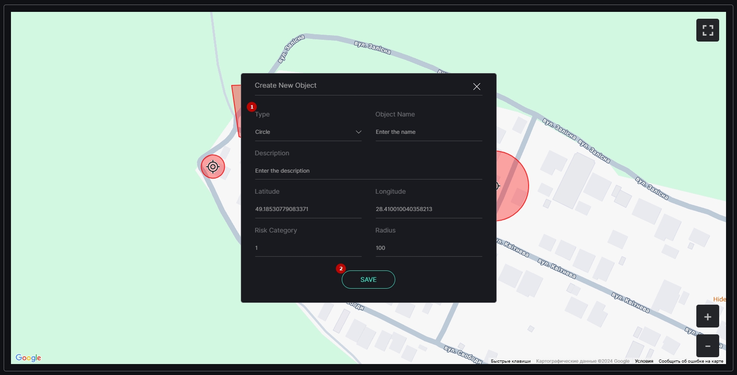The width and height of the screenshot is (737, 375).
Task: Focus the Description input field
Action: pos(368,171)
